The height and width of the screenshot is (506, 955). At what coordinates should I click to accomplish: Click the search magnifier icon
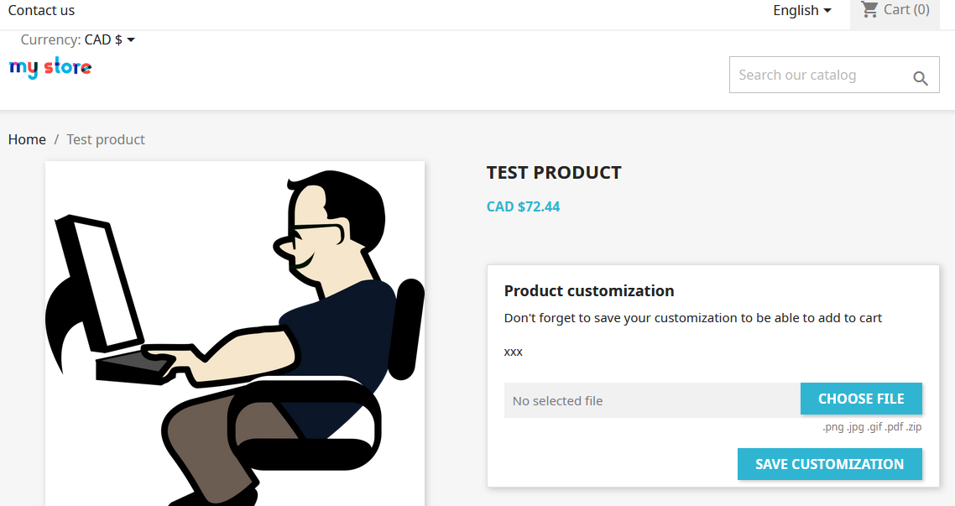click(x=921, y=78)
